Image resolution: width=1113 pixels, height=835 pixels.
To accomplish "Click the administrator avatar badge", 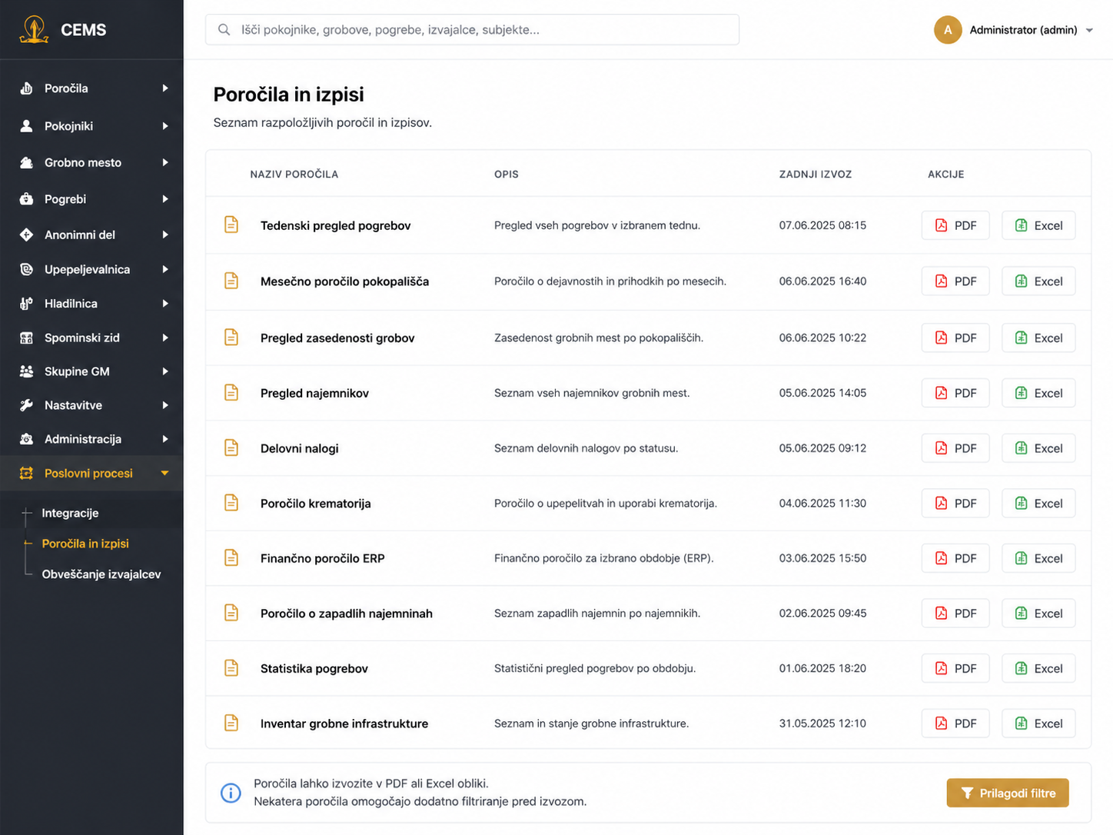I will coord(948,30).
